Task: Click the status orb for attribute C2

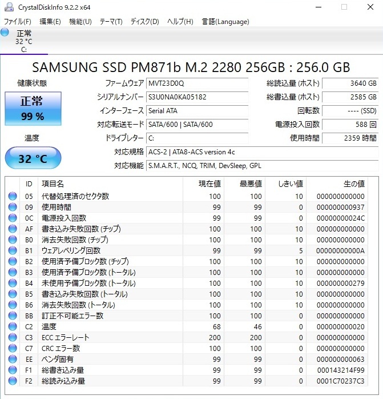Action: pyautogui.click(x=13, y=326)
